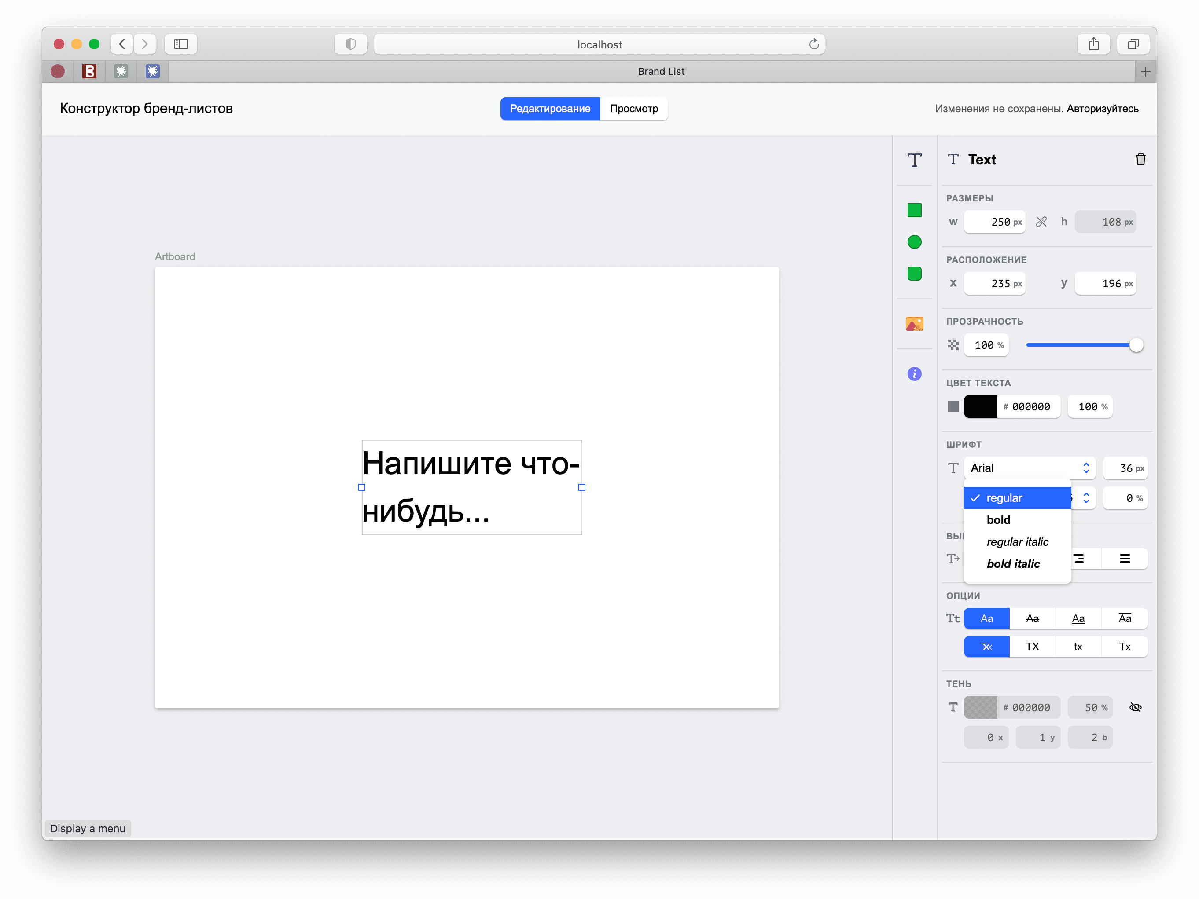This screenshot has width=1199, height=899.
Task: Click the shadow hex field 000000
Action: click(1028, 707)
